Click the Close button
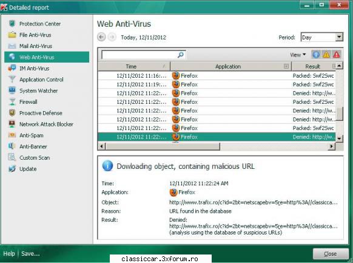 (331, 254)
